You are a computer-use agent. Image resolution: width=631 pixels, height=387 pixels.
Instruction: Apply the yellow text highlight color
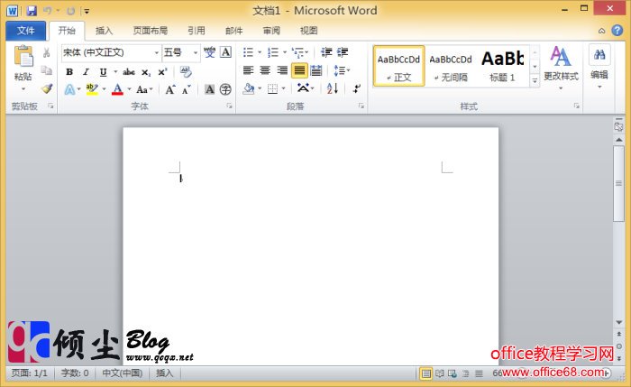click(x=92, y=89)
